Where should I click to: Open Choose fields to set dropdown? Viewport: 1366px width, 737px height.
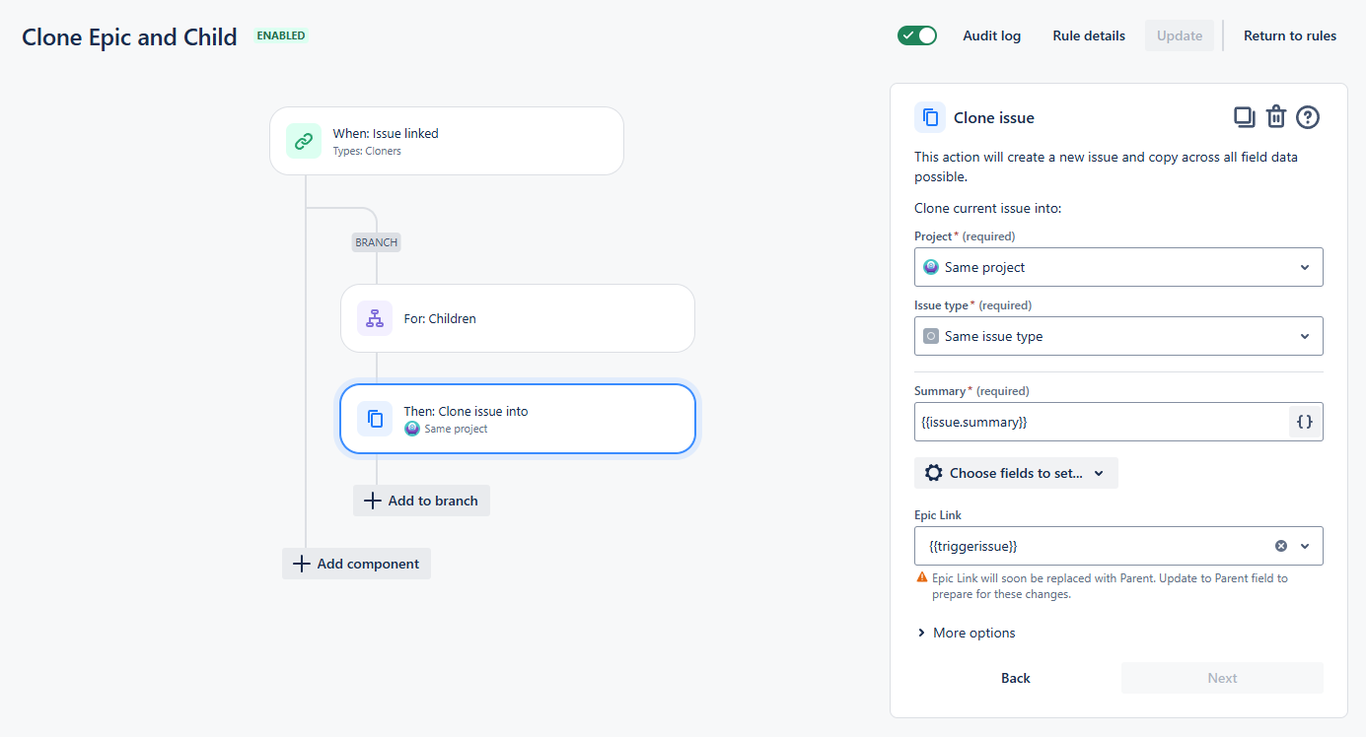(1016, 473)
